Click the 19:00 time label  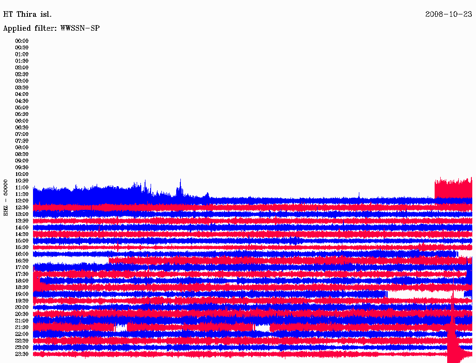coord(22,294)
